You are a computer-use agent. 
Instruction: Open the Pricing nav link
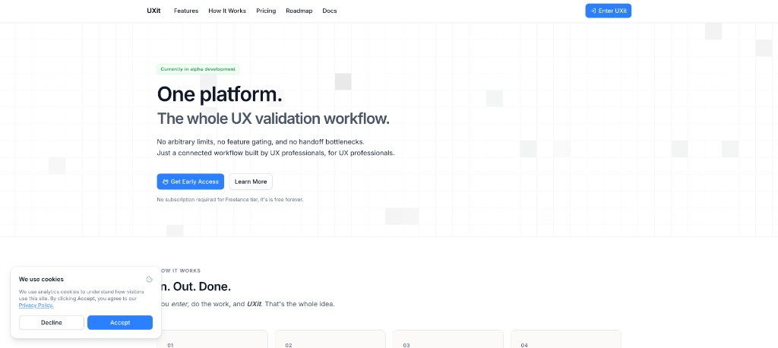point(266,11)
